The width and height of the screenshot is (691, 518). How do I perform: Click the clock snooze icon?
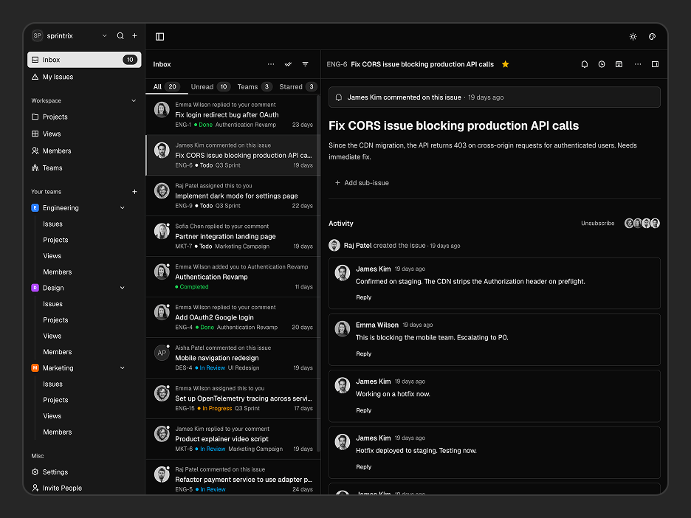click(602, 64)
